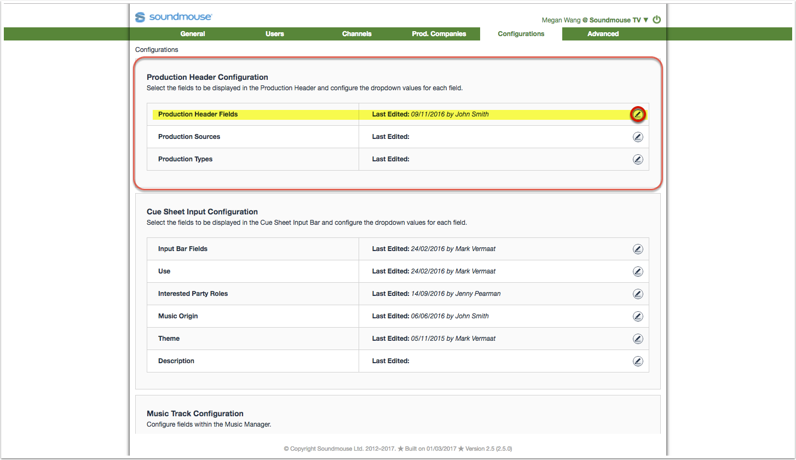This screenshot has height=460, width=796.
Task: Click the green power logout icon
Action: click(x=657, y=20)
